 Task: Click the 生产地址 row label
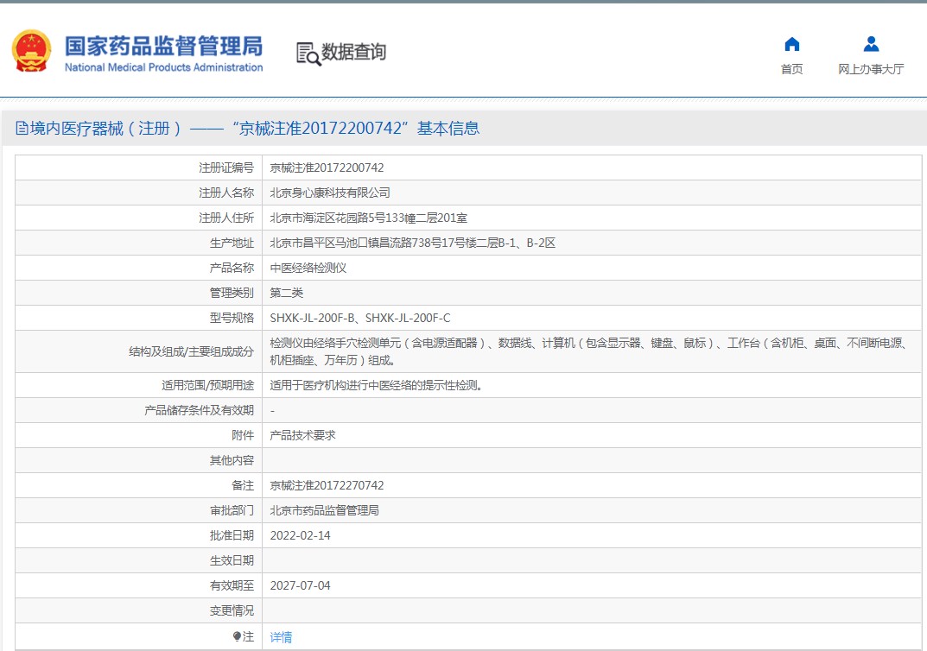click(232, 243)
